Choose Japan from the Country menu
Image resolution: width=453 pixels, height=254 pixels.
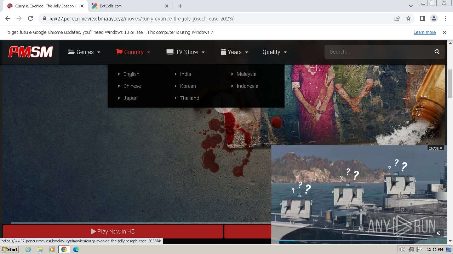click(130, 98)
